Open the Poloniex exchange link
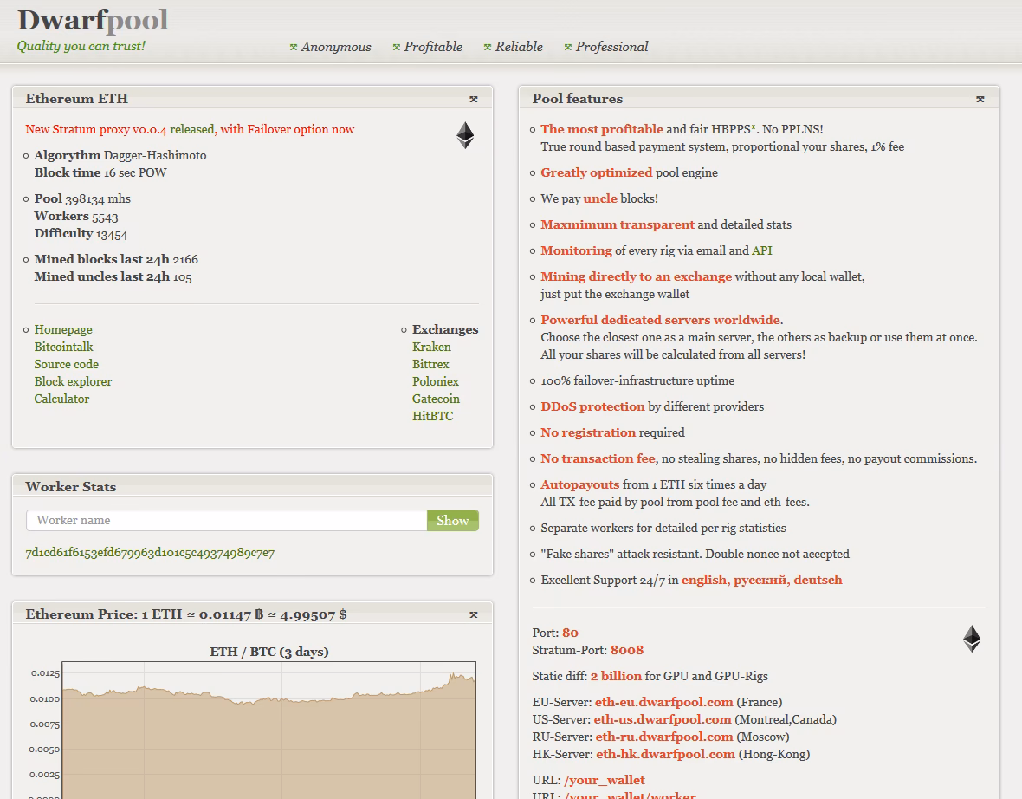The height and width of the screenshot is (799, 1022). [x=436, y=382]
